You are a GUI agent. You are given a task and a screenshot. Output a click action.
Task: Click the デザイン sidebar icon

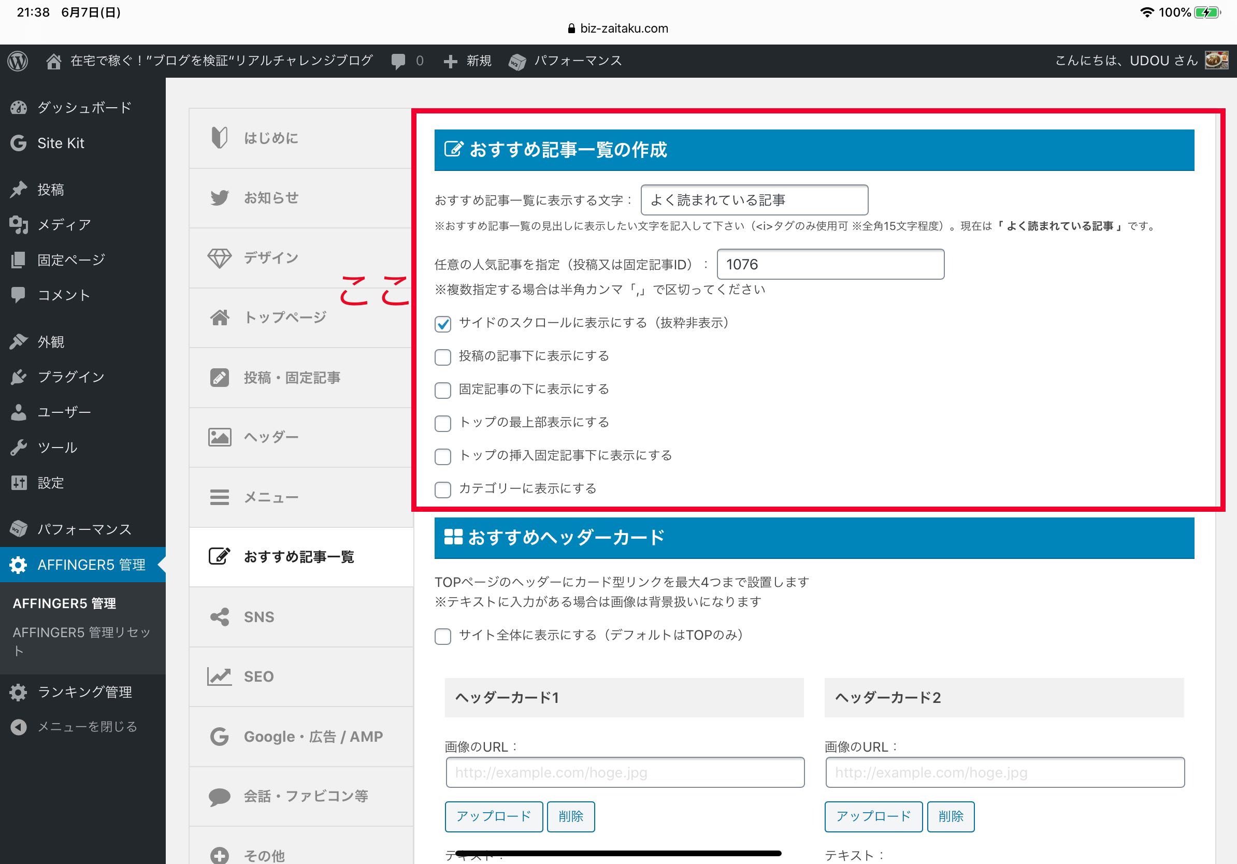tap(217, 256)
